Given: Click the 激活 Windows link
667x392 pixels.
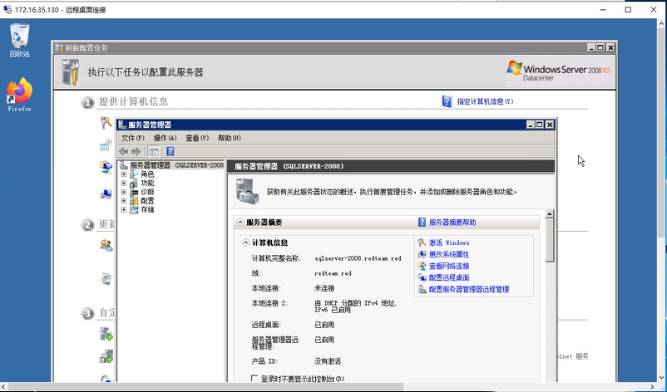Looking at the screenshot, I should (449, 243).
